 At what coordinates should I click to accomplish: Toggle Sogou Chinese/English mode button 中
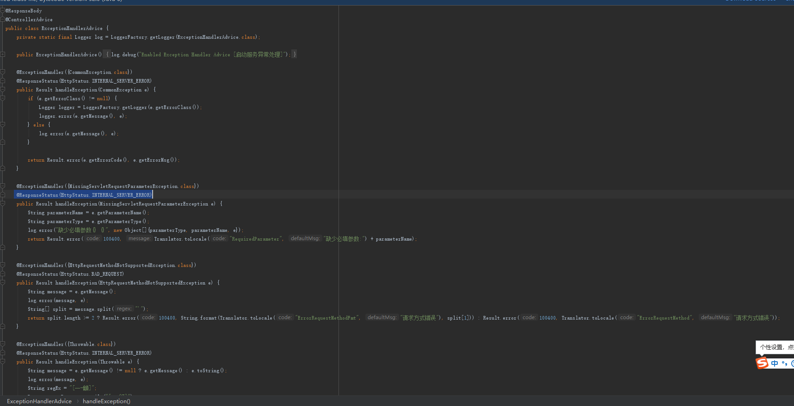[775, 364]
